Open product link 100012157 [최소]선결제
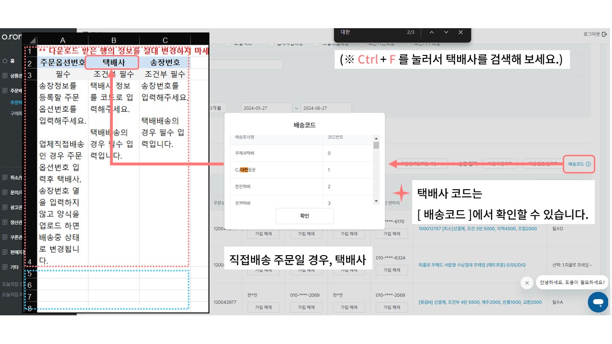This screenshot has height=344, width=612. point(477,229)
